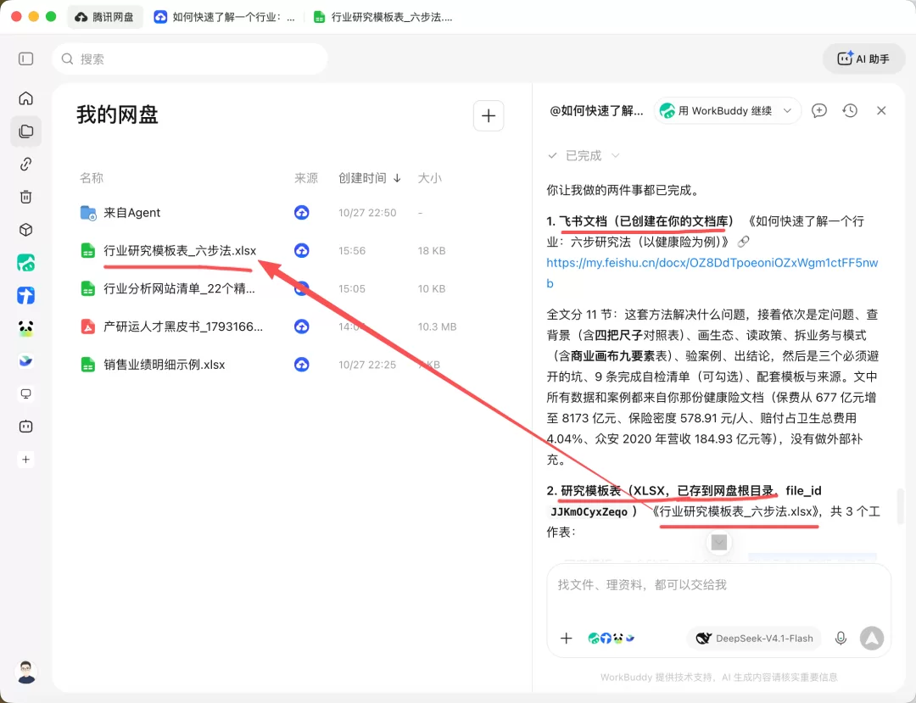This screenshot has height=703, width=916.
Task: Open chat history clock icon
Action: point(850,110)
